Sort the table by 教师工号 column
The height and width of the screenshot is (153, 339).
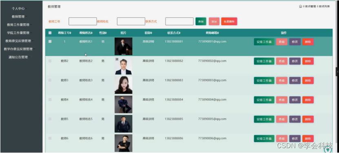point(64,33)
